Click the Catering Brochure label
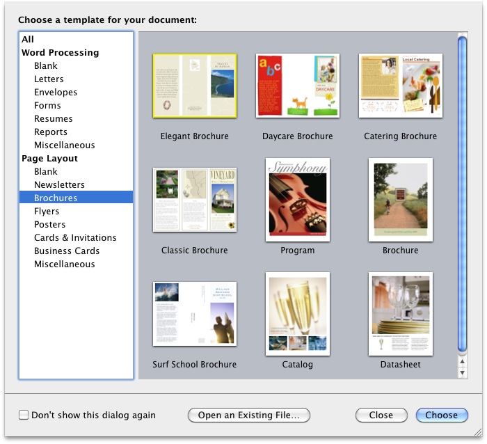487x444 pixels. pyautogui.click(x=401, y=136)
